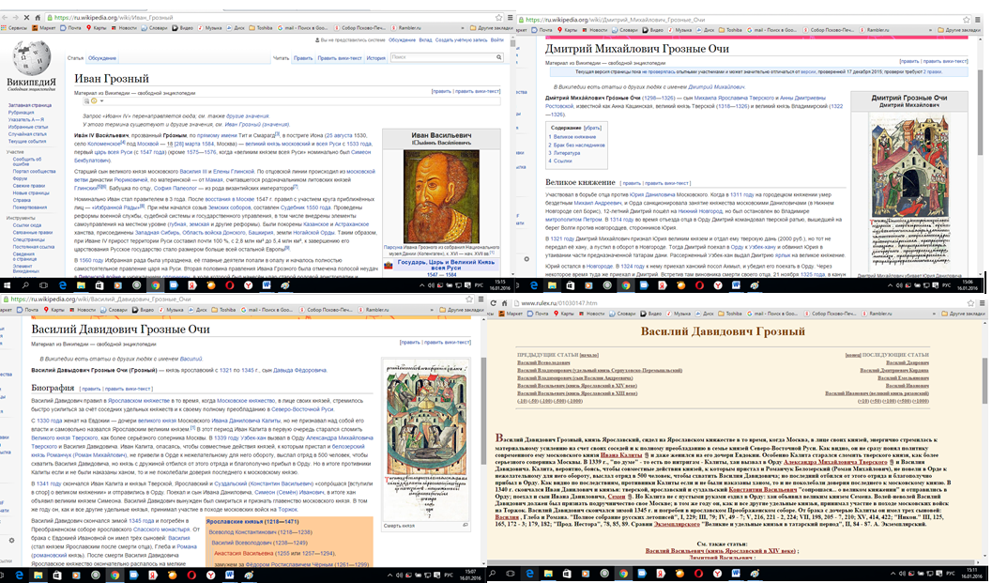
Task: Open the История tab on Иван Грозный
Action: (375, 58)
